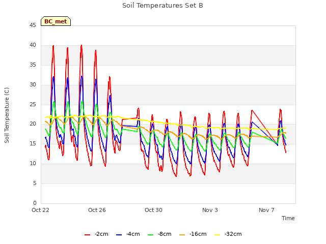
Task: Click the red -2cm legend swatch
Action: coord(87,235)
